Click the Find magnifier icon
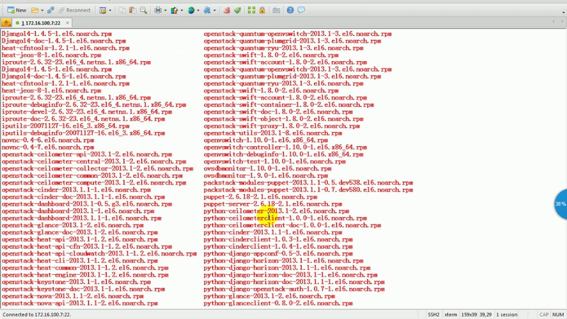Screen dimensions: 567x319 pyautogui.click(x=144, y=10)
